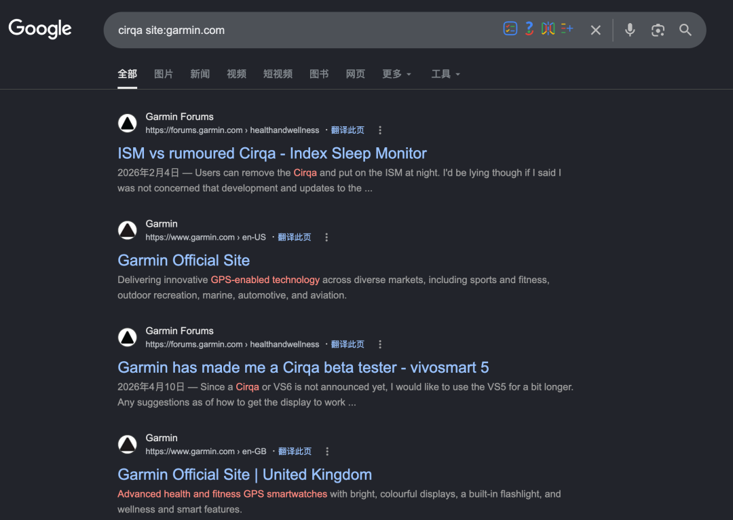This screenshot has height=520, width=733.
Task: Click the mirrored compare-panels icon in search bar
Action: click(x=548, y=29)
